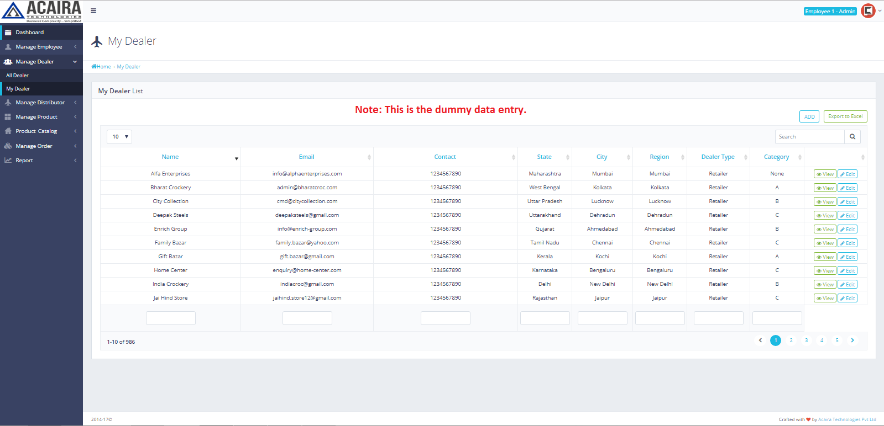Sort the table by Name column

point(170,157)
